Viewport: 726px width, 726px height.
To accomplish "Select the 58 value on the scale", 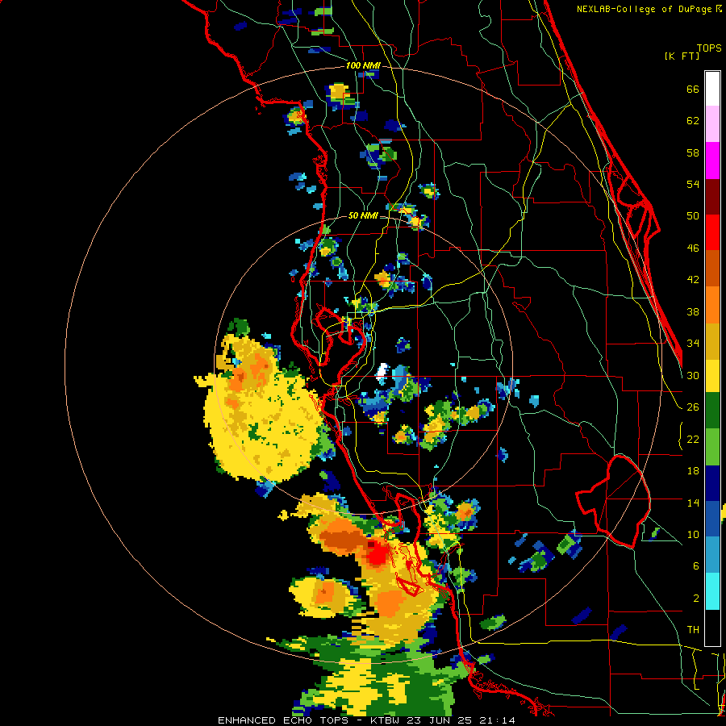I will click(693, 152).
